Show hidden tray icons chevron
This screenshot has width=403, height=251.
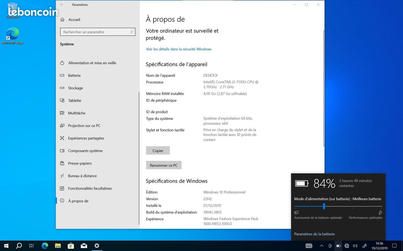tap(321, 246)
